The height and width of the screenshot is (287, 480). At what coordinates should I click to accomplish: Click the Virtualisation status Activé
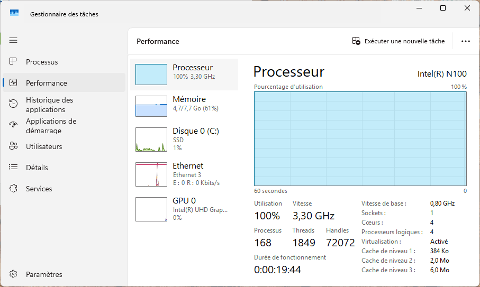click(439, 242)
